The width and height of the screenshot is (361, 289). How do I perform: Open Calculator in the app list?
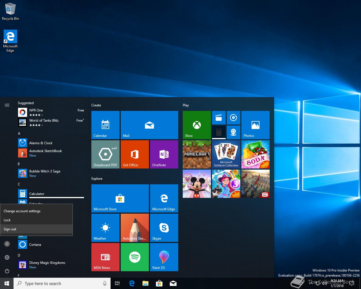click(51, 194)
